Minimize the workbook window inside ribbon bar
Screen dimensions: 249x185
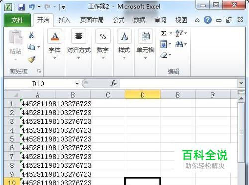(x=219, y=20)
